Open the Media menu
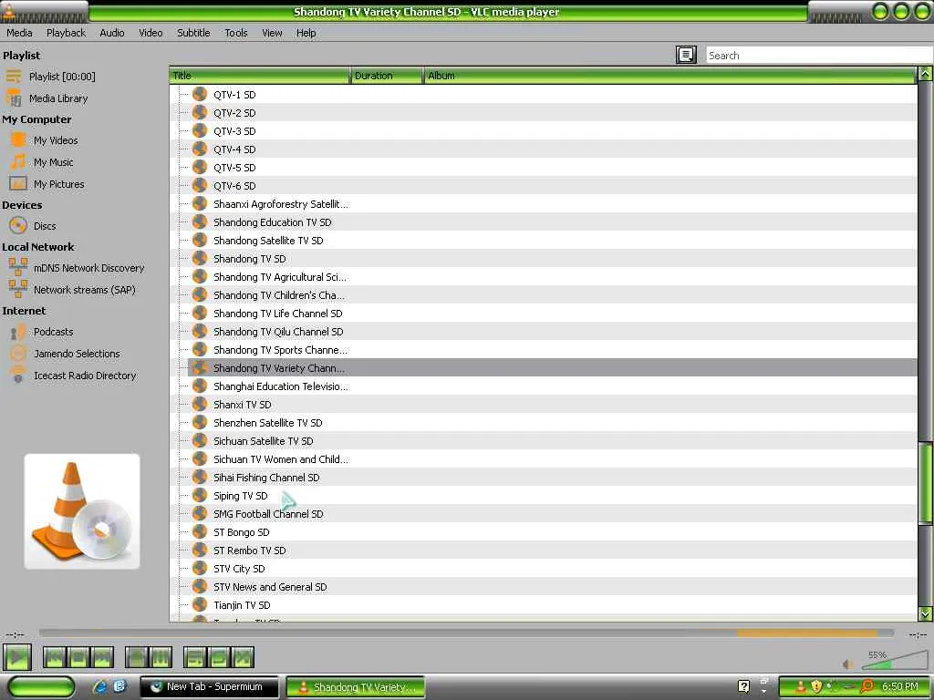Viewport: 934px width, 700px height. (20, 33)
